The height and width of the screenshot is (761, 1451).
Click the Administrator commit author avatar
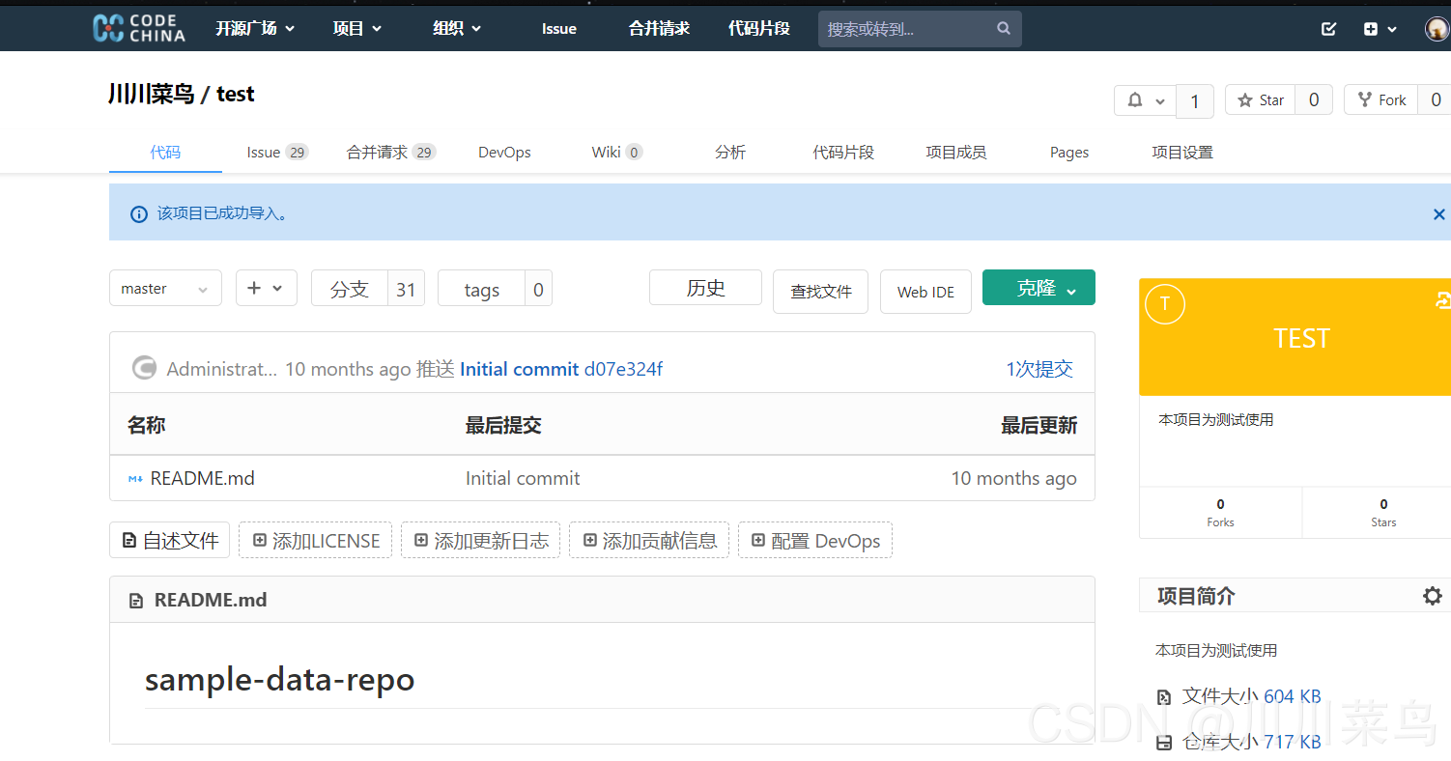pos(144,369)
